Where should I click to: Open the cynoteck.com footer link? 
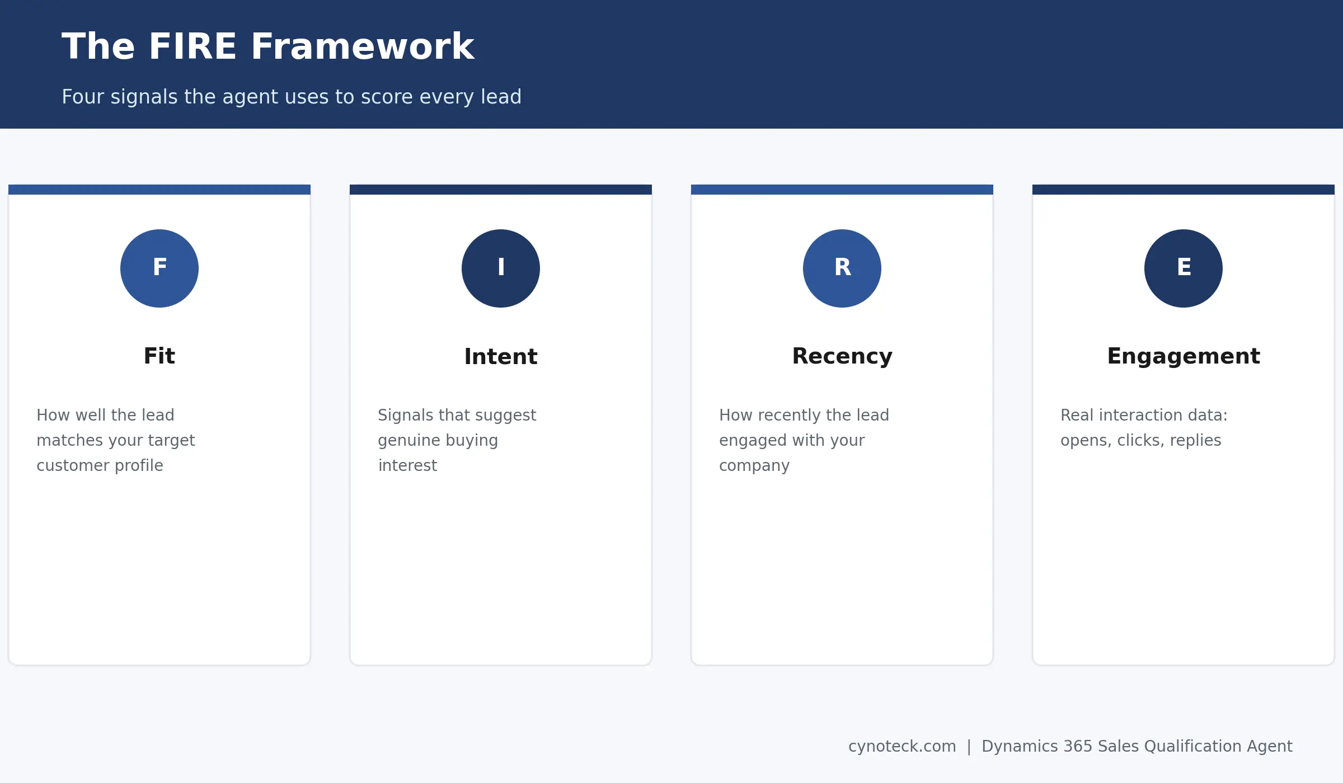pos(902,746)
